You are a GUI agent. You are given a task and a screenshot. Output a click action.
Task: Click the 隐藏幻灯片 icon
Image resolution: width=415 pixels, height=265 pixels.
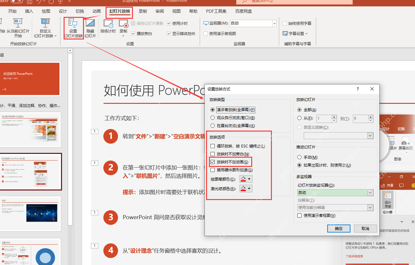pyautogui.click(x=90, y=24)
